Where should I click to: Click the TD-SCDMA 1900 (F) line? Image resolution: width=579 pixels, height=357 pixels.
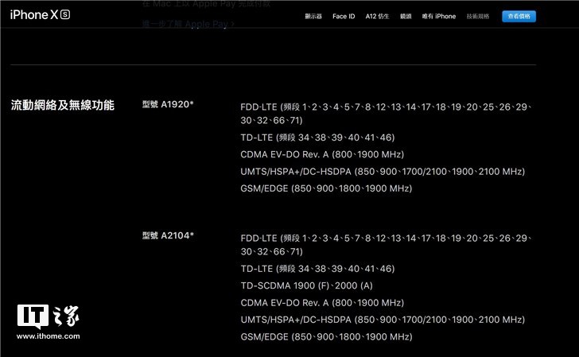click(306, 285)
